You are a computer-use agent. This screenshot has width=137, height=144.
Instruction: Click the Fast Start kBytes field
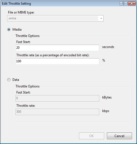[x=57, y=98]
